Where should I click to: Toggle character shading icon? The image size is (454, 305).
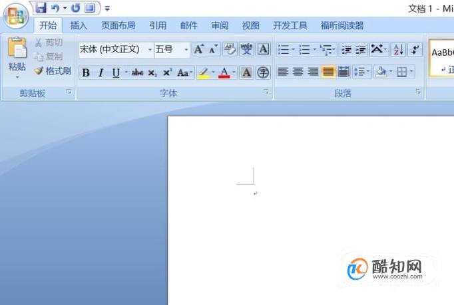click(246, 72)
